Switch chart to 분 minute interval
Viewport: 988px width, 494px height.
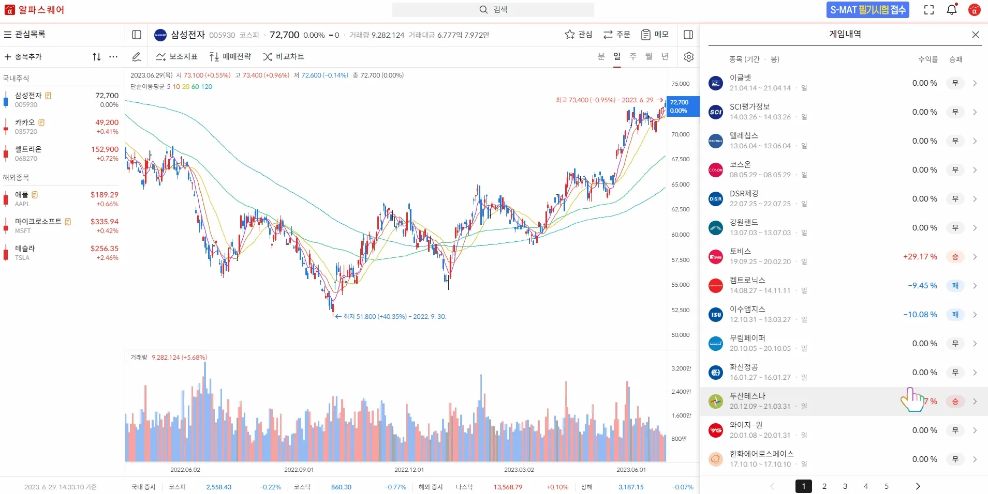(601, 56)
